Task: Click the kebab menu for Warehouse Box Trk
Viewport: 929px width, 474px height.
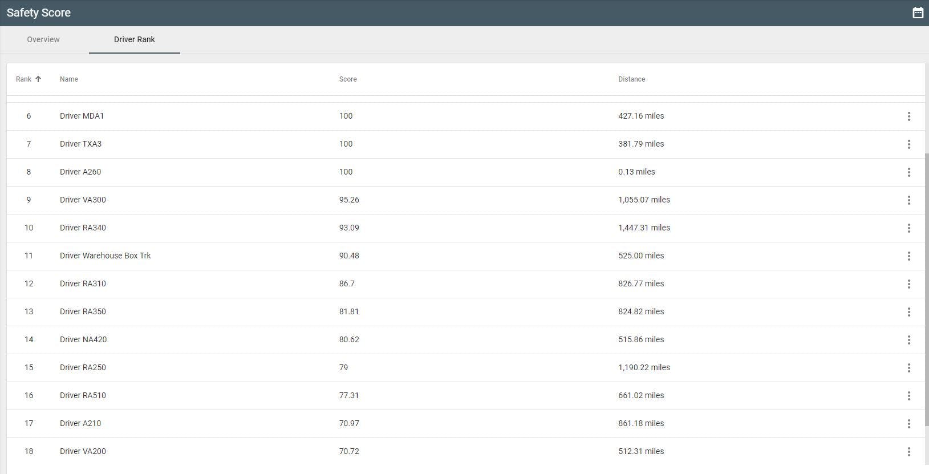Action: pos(908,256)
